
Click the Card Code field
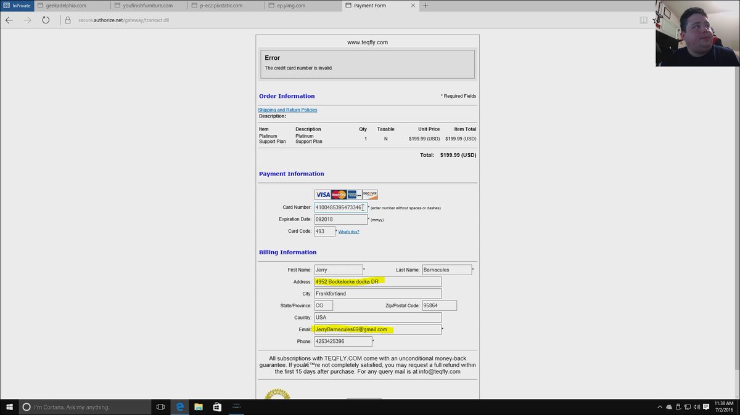pyautogui.click(x=325, y=232)
